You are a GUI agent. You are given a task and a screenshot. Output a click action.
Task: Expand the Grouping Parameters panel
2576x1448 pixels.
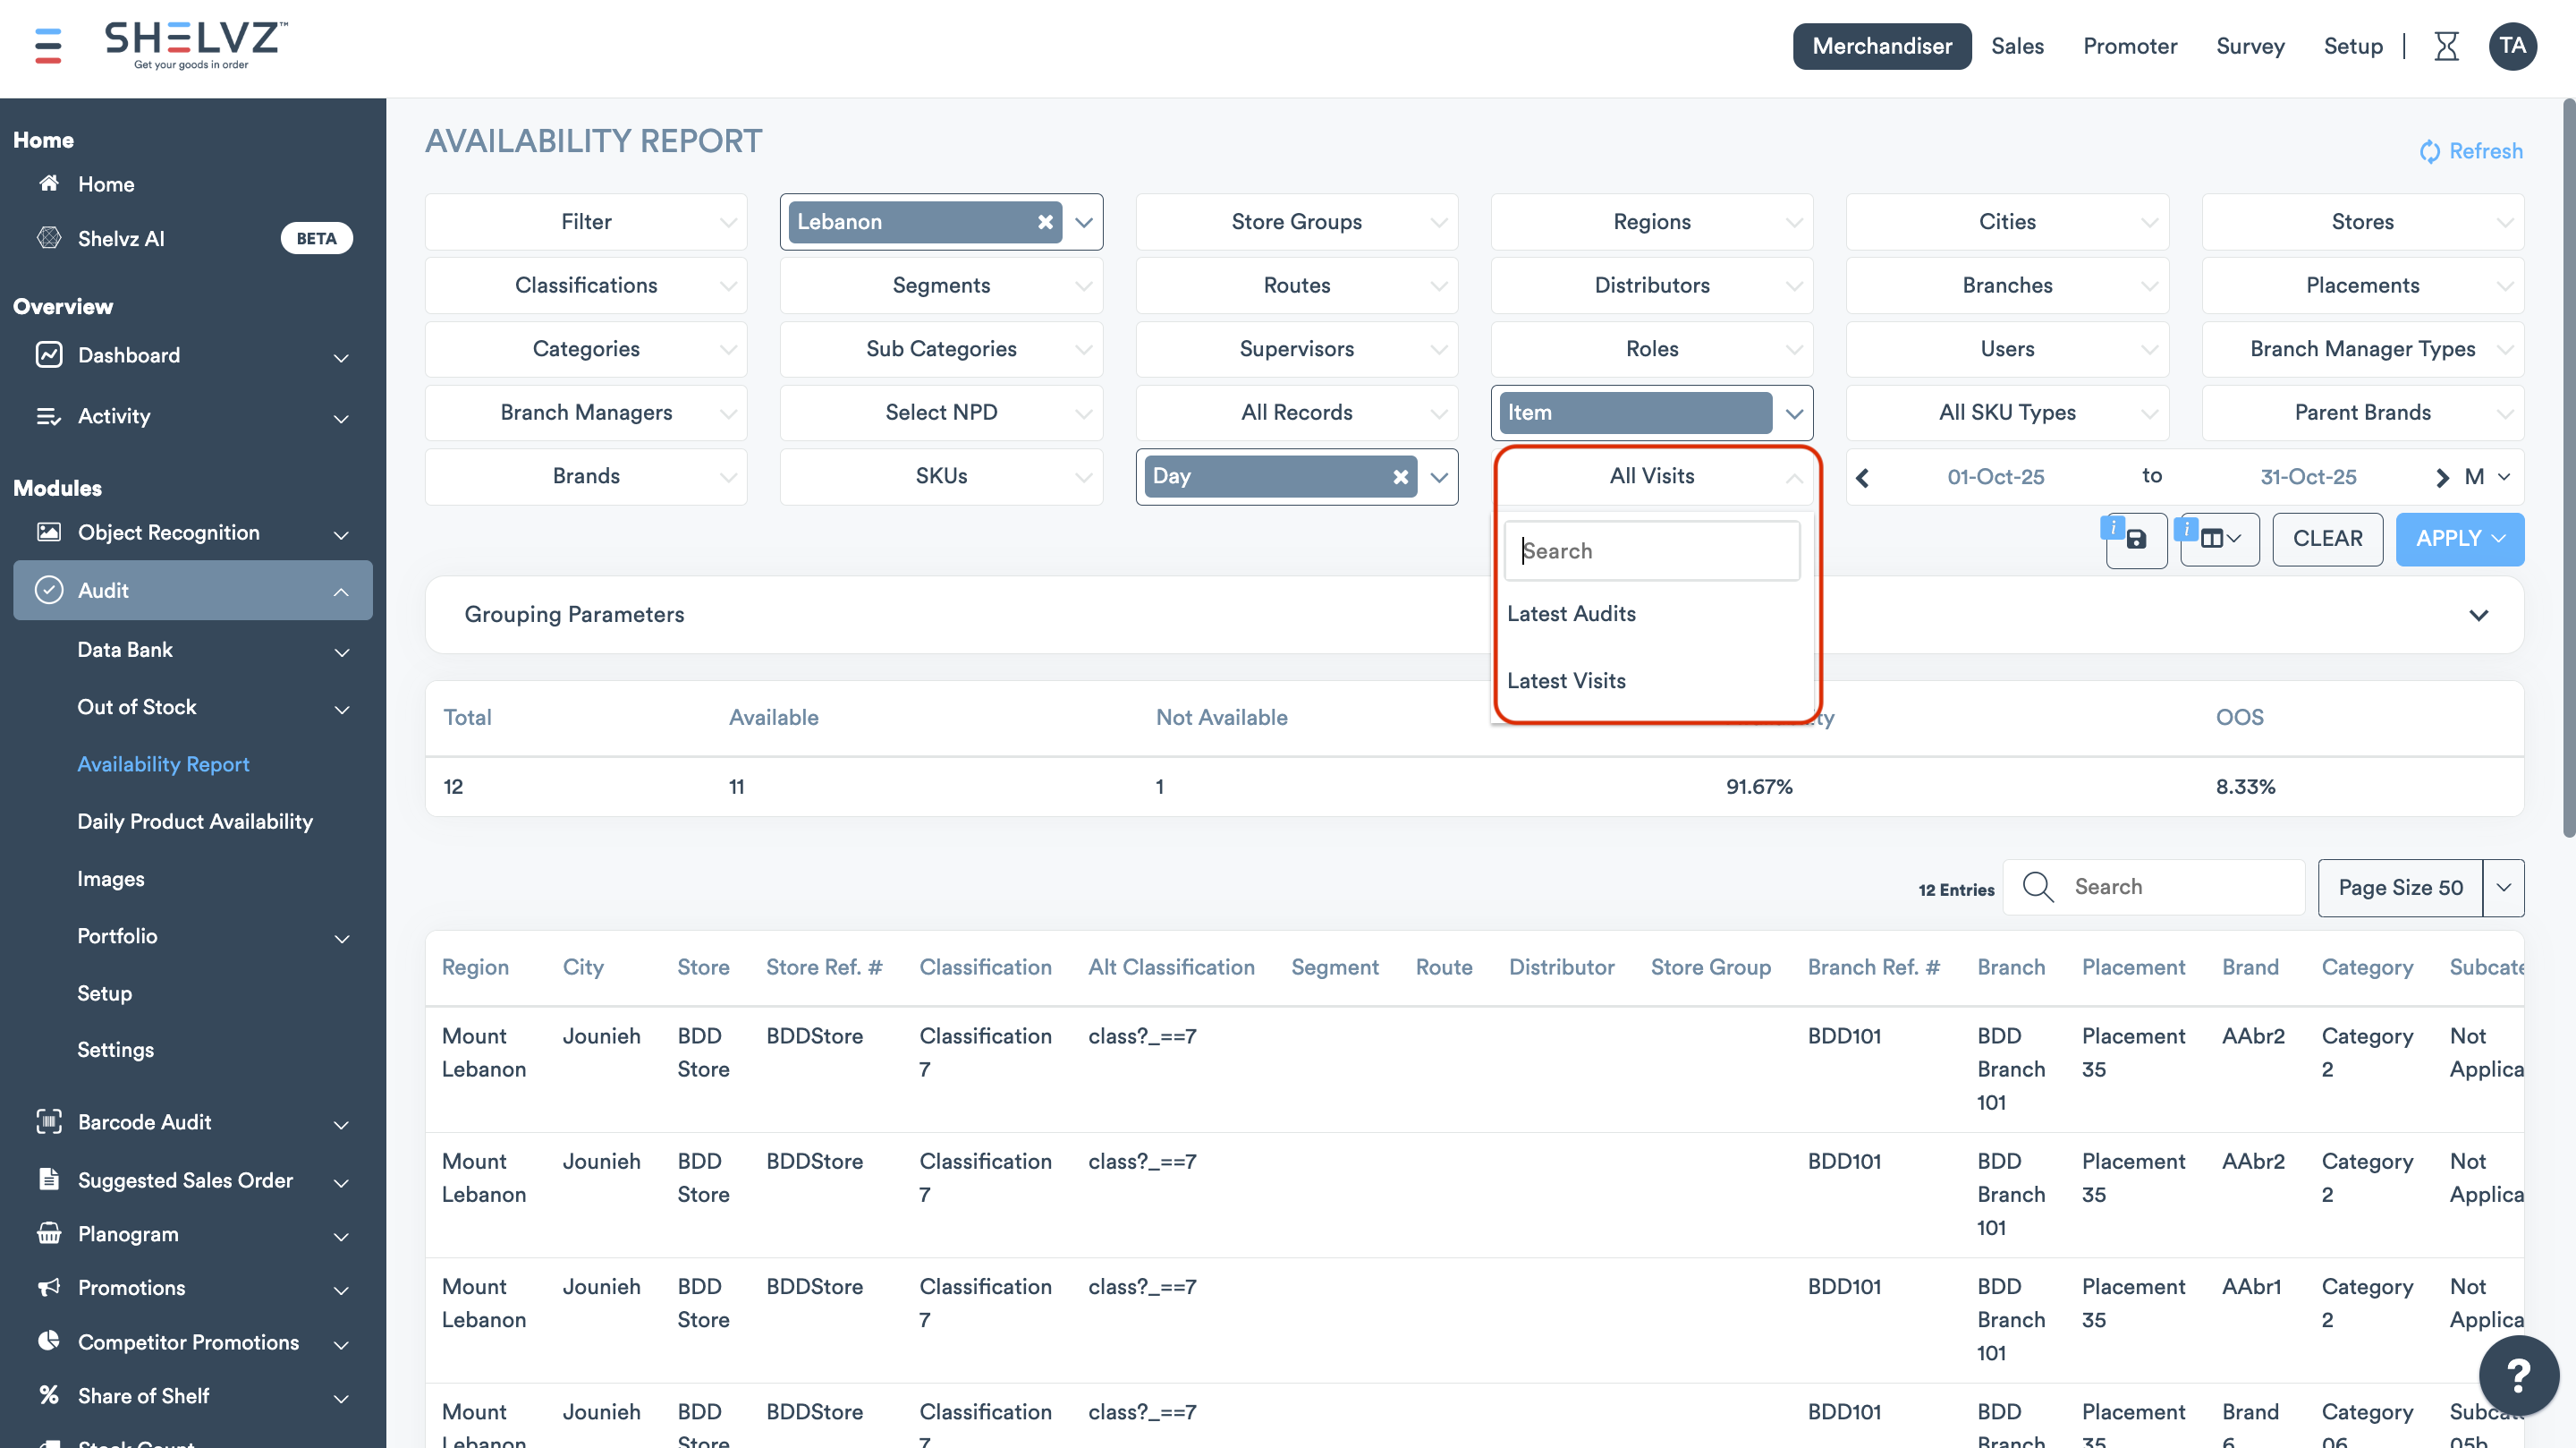coord(2478,615)
